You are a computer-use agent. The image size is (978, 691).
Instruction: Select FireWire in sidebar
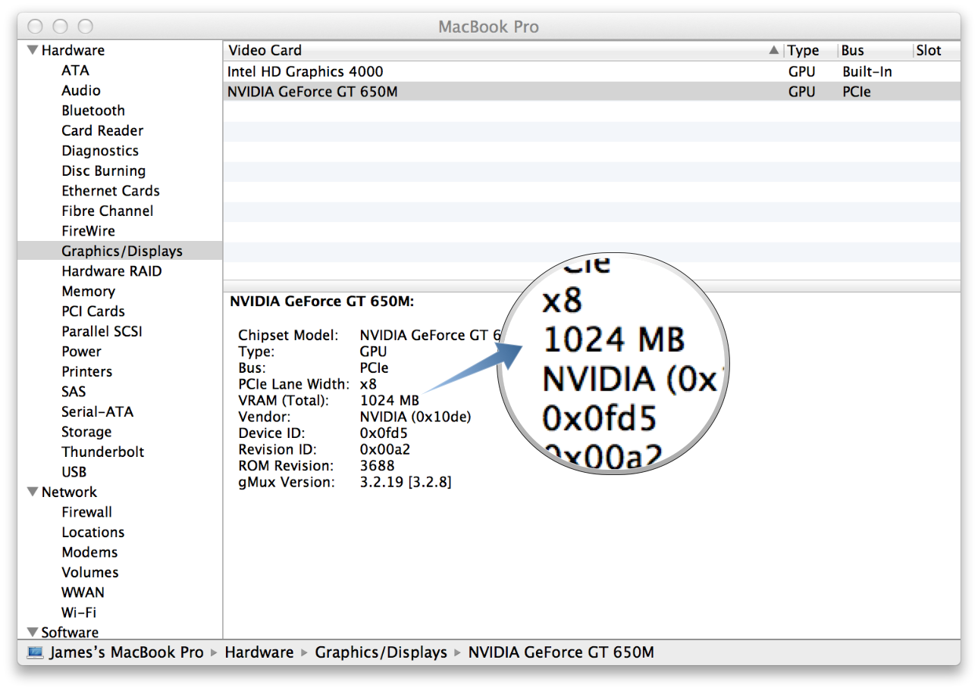[x=89, y=231]
